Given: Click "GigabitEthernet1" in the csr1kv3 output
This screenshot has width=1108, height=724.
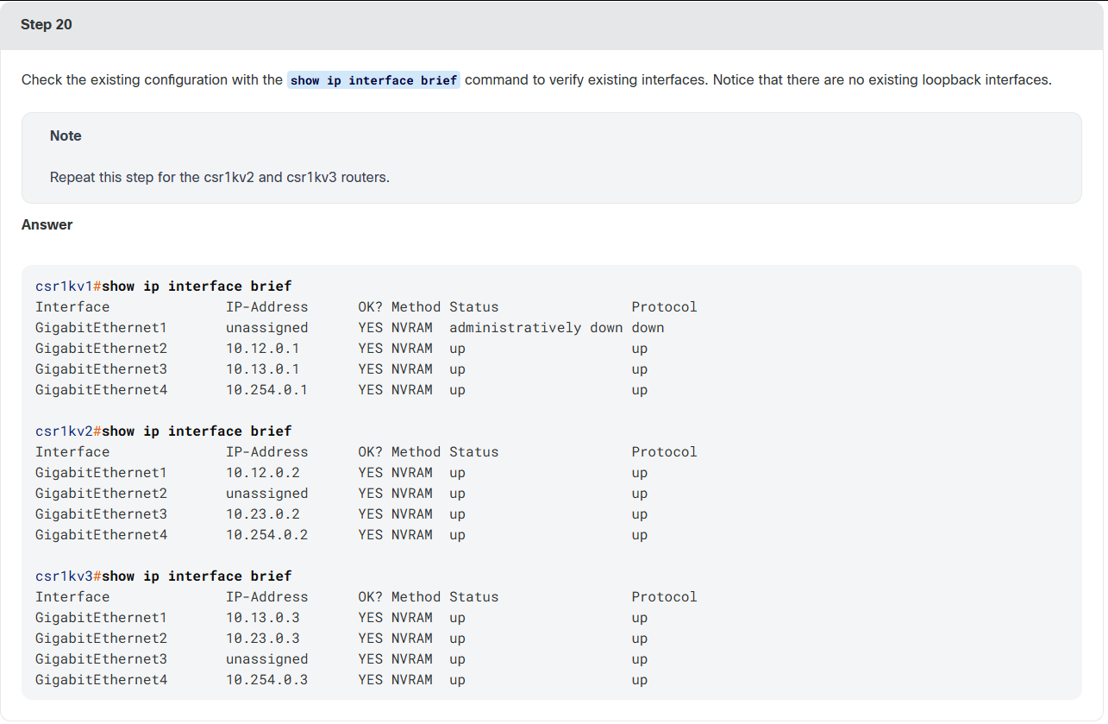Looking at the screenshot, I should click(102, 618).
